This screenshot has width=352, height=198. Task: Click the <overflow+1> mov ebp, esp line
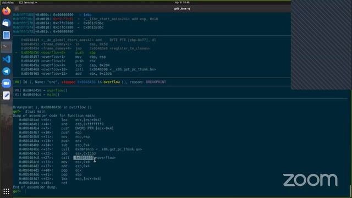[x=63, y=57]
